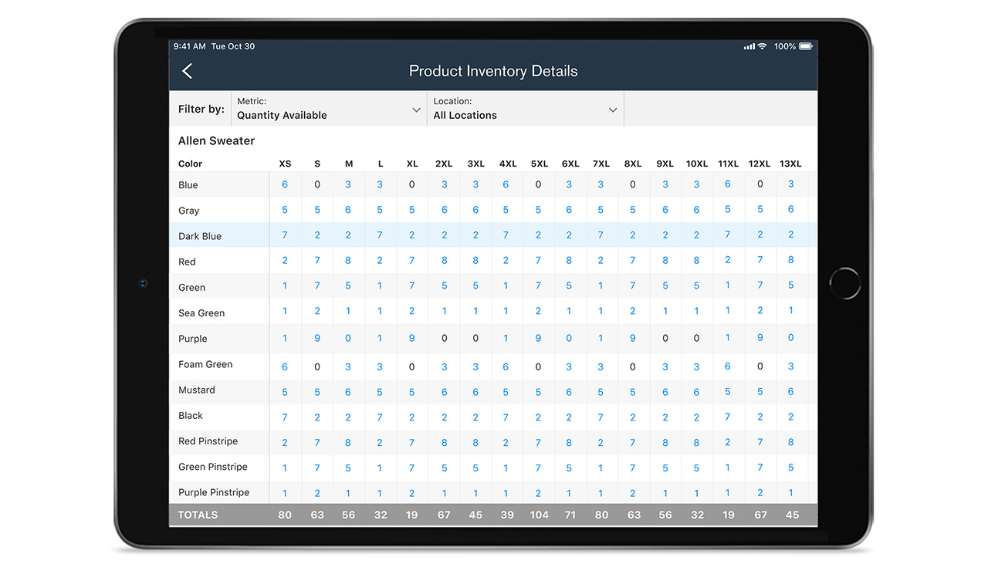This screenshot has height=574, width=988.
Task: Tap the Product Inventory Details title
Action: pyautogui.click(x=493, y=71)
